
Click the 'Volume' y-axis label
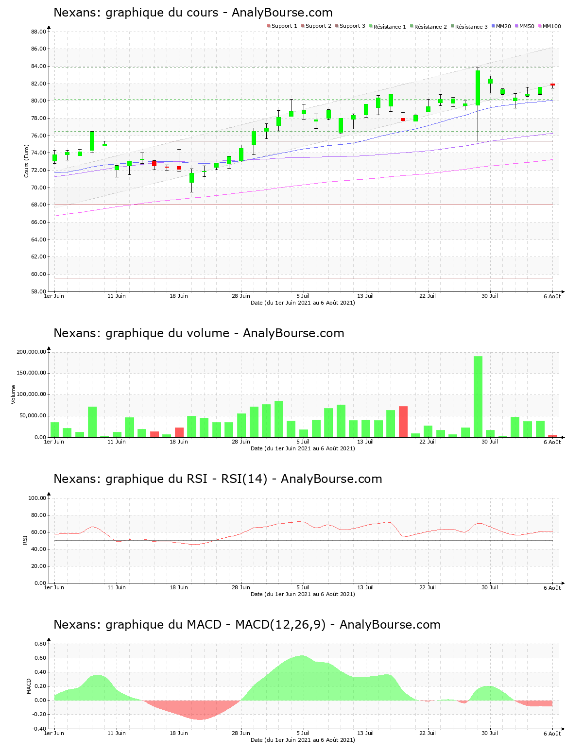pyautogui.click(x=14, y=394)
